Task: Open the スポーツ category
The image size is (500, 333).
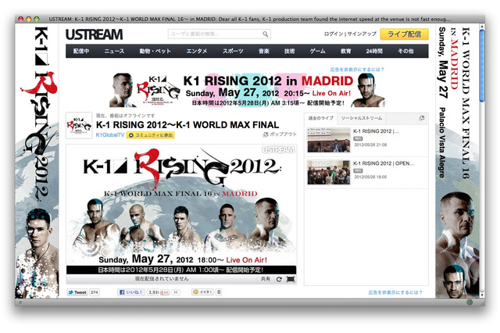Action: pyautogui.click(x=233, y=51)
